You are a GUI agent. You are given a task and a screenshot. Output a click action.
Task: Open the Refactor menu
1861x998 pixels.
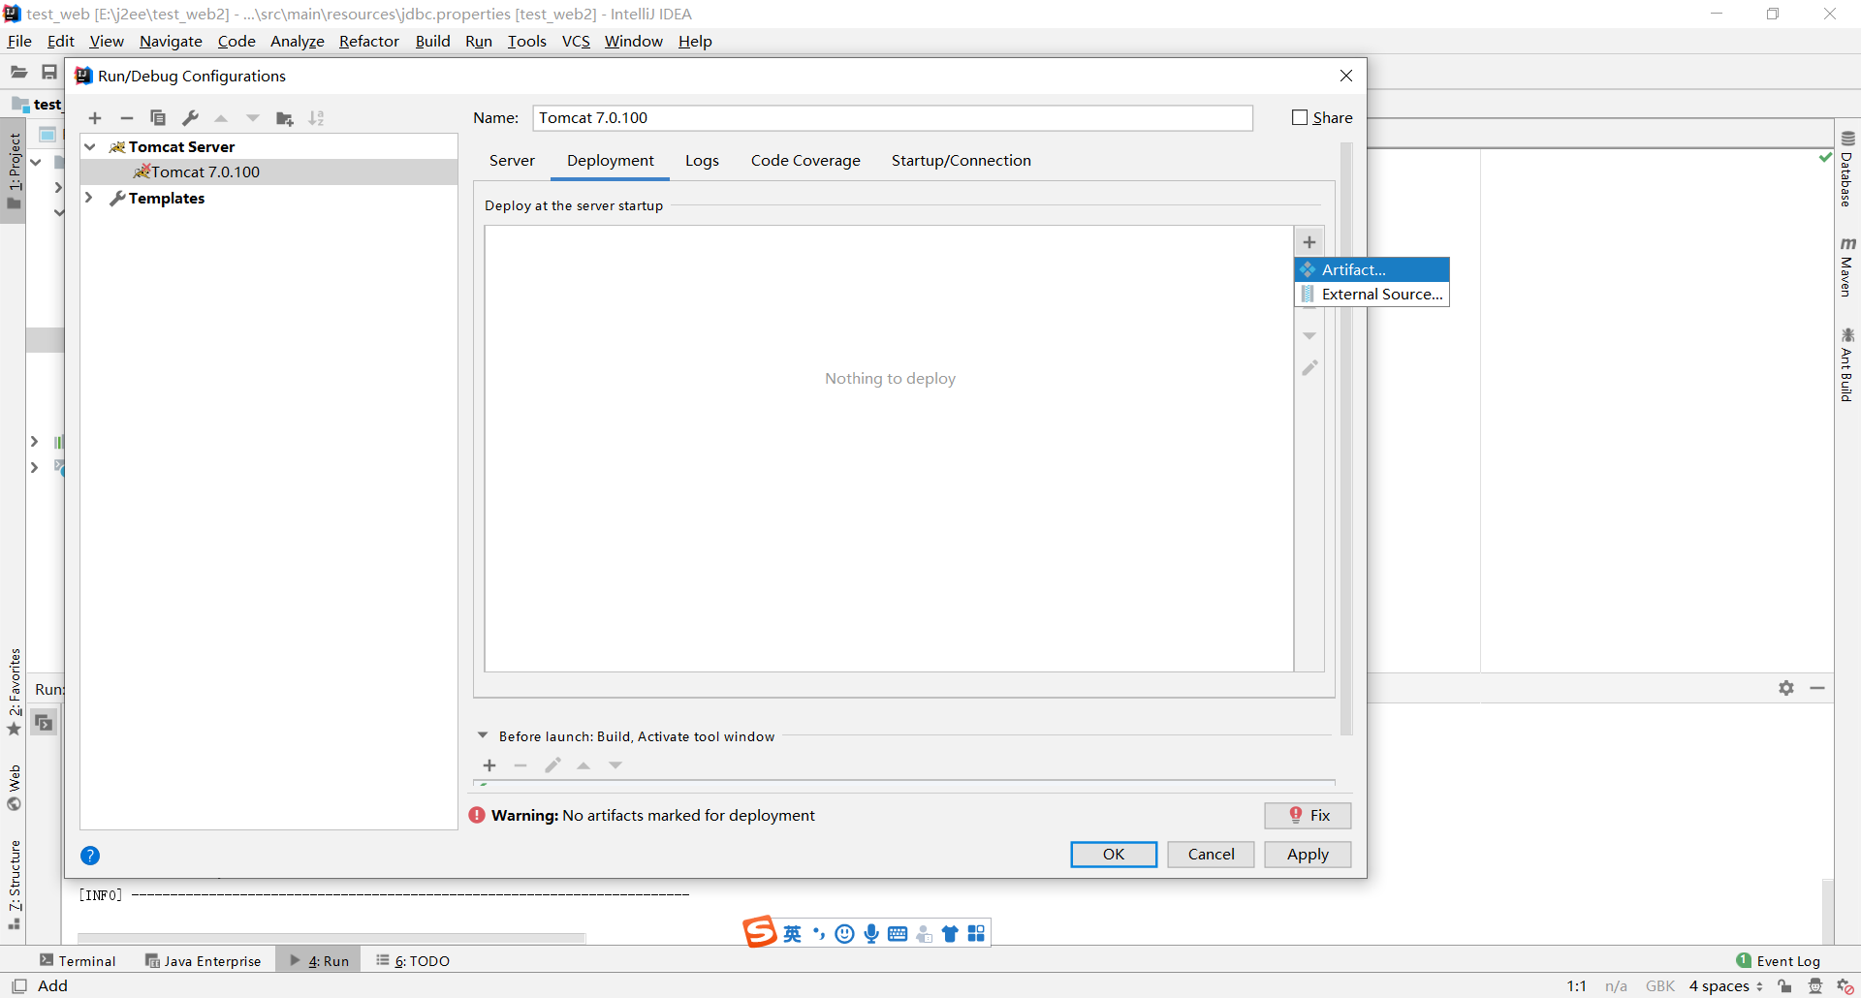[369, 41]
